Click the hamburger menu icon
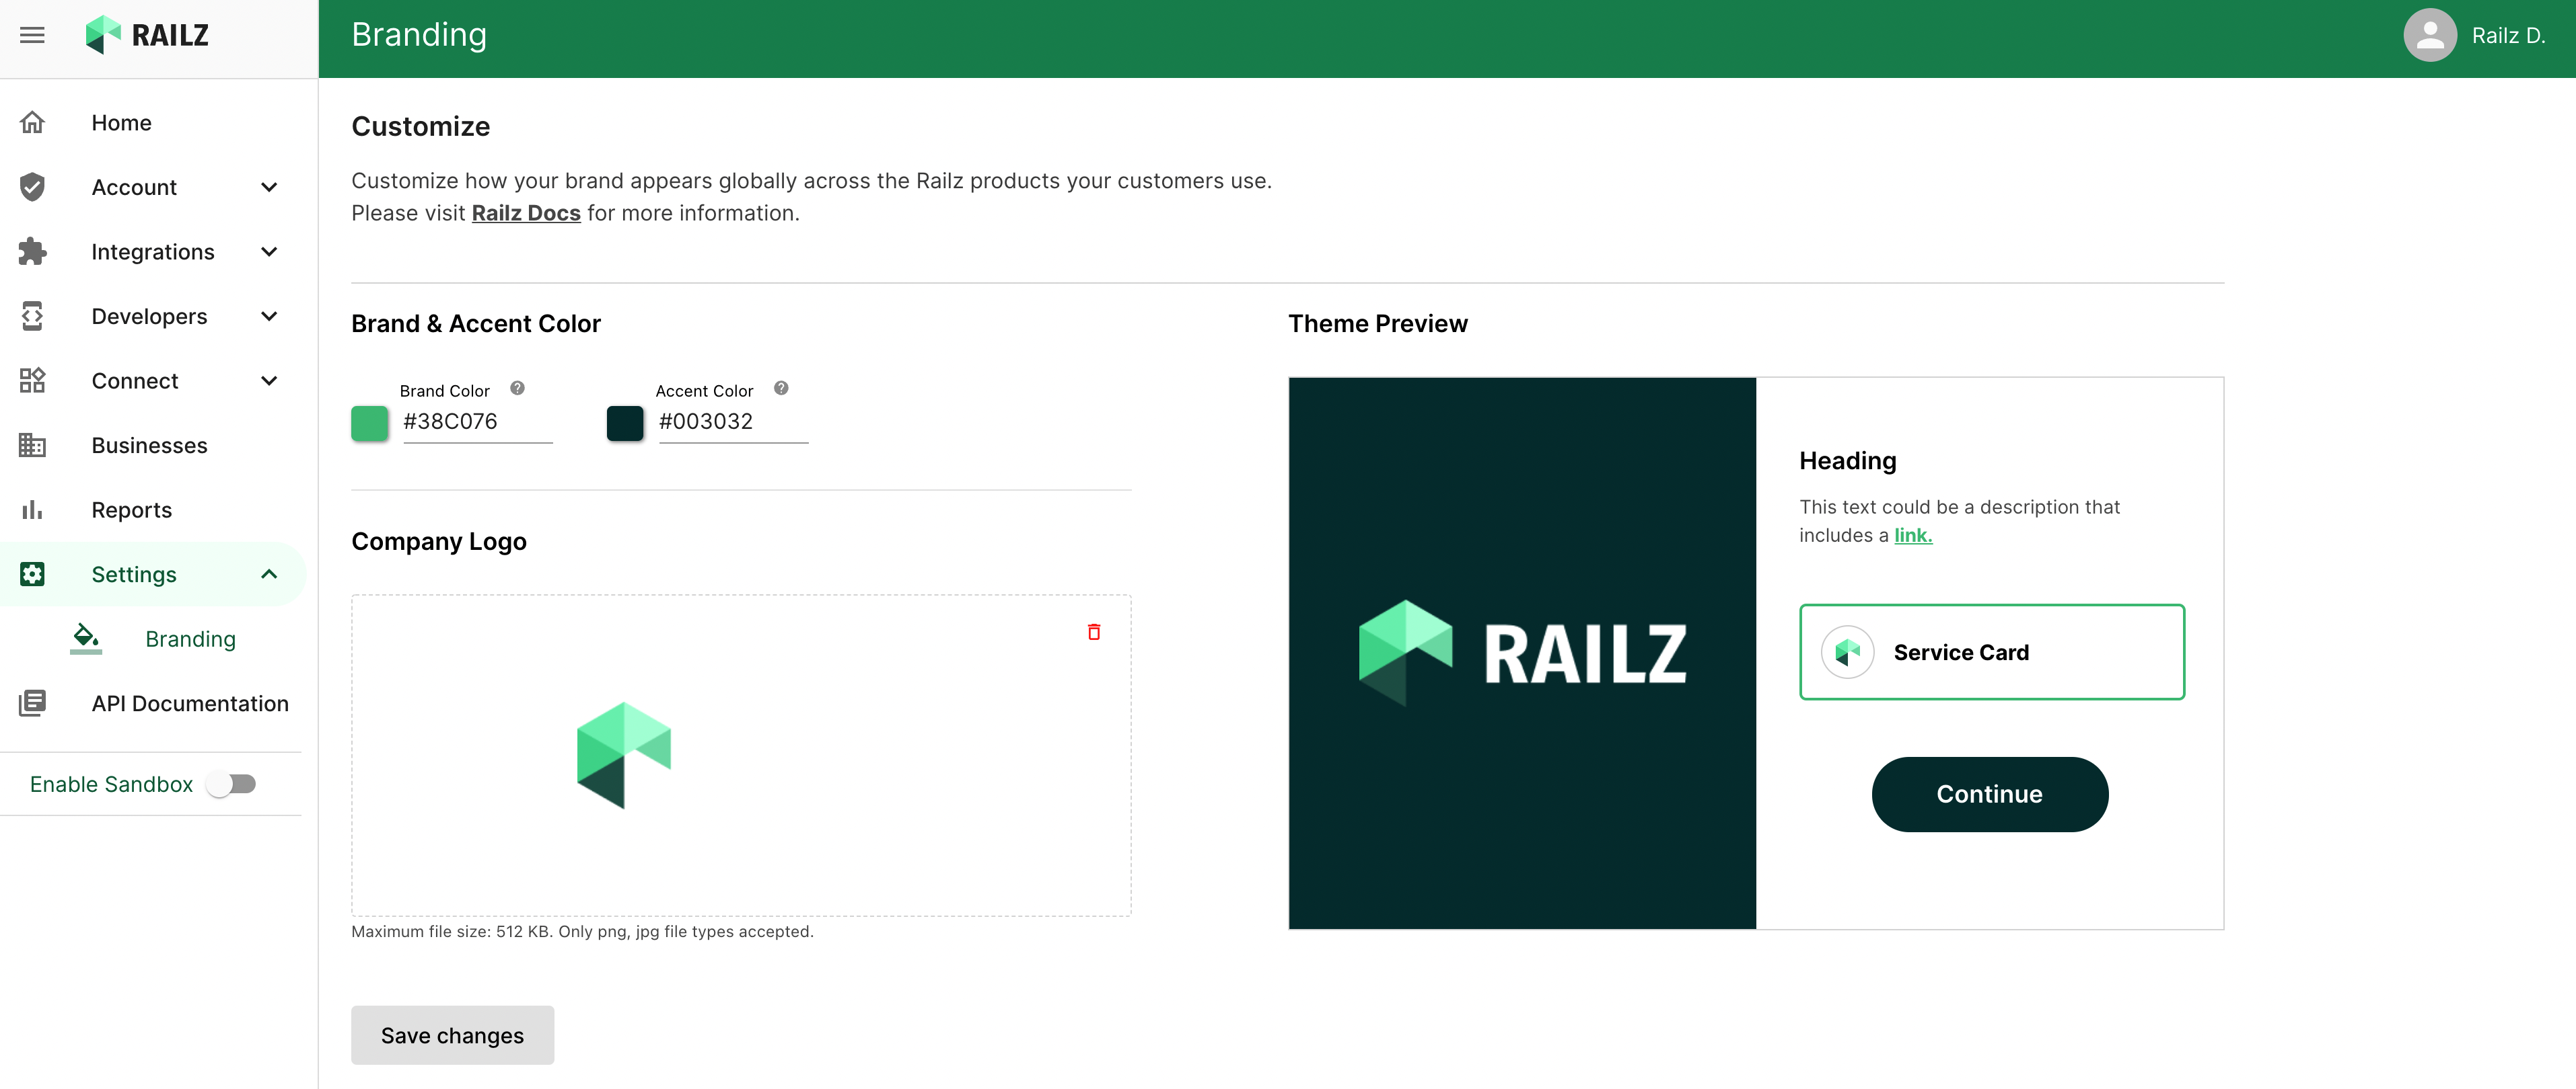This screenshot has width=2576, height=1089. [x=32, y=35]
